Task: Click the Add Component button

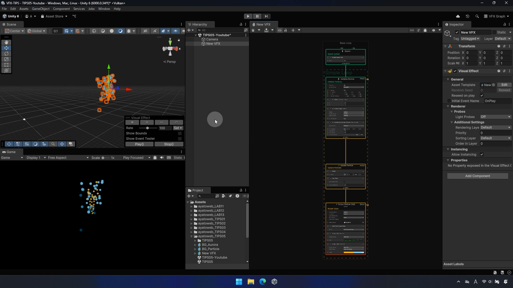Action: (x=477, y=176)
